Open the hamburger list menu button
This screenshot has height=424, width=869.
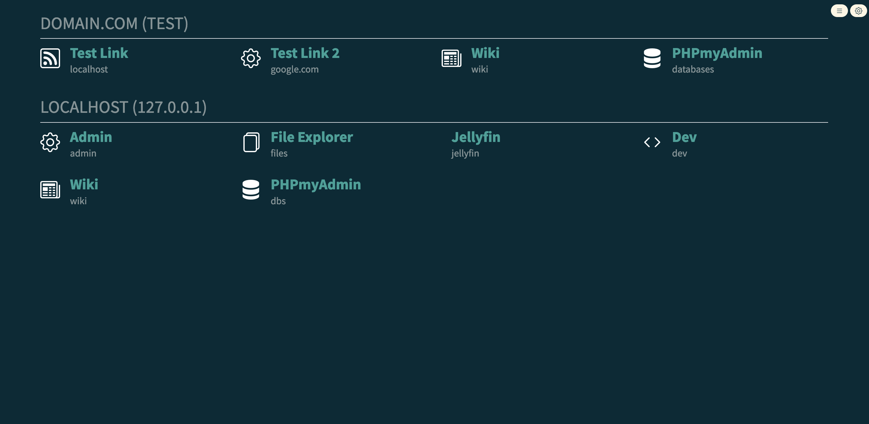click(839, 11)
